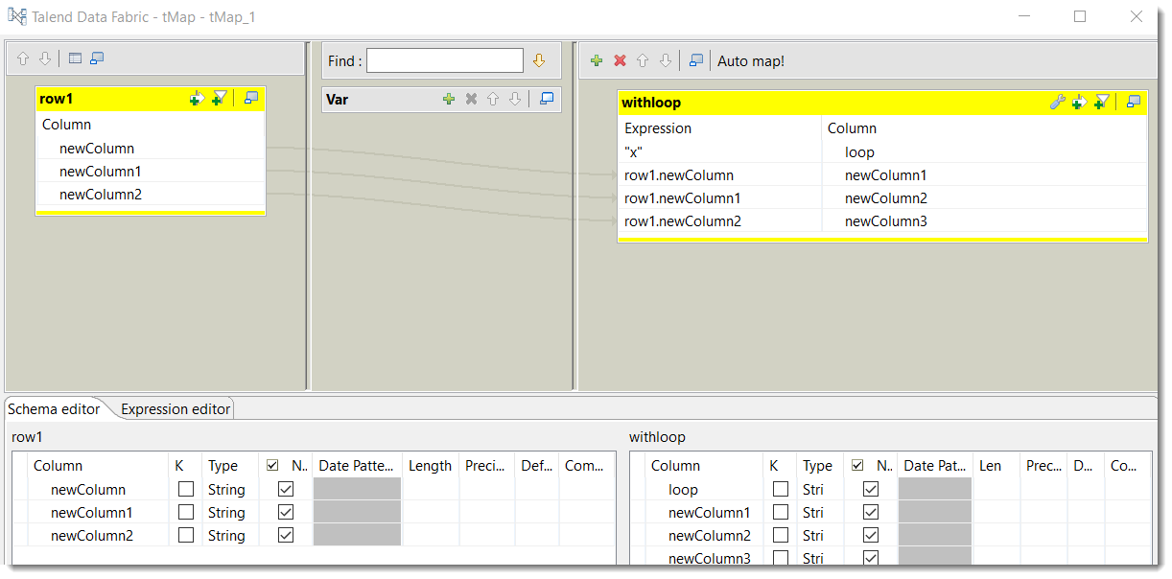1172x579 pixels.
Task: Click the table view icon in input toolbar
Action: pyautogui.click(x=75, y=58)
